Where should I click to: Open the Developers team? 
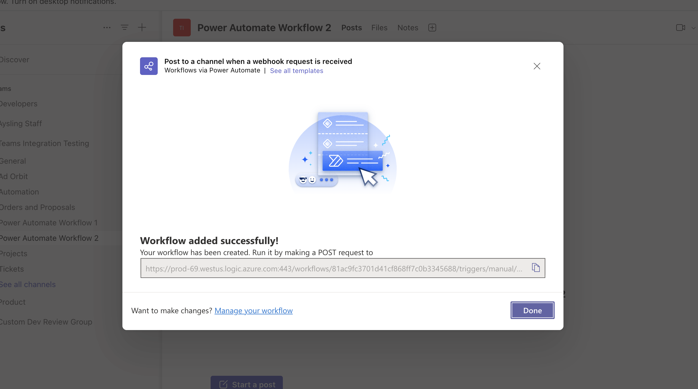coord(18,104)
